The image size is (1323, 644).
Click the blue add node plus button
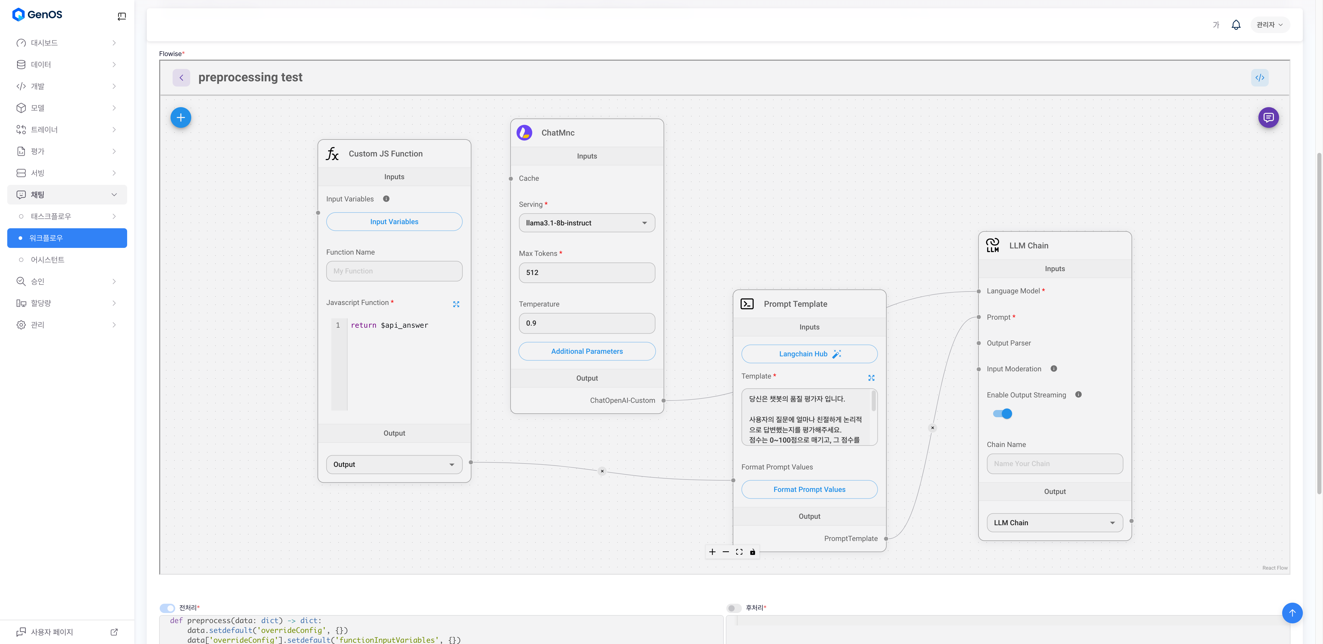tap(181, 117)
